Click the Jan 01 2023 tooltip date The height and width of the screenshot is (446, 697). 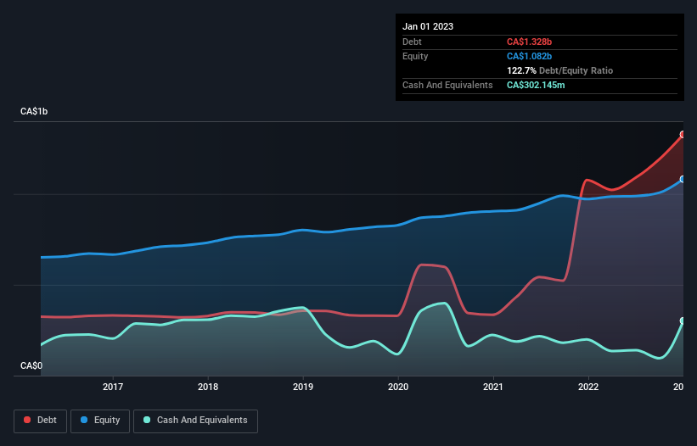click(x=428, y=26)
